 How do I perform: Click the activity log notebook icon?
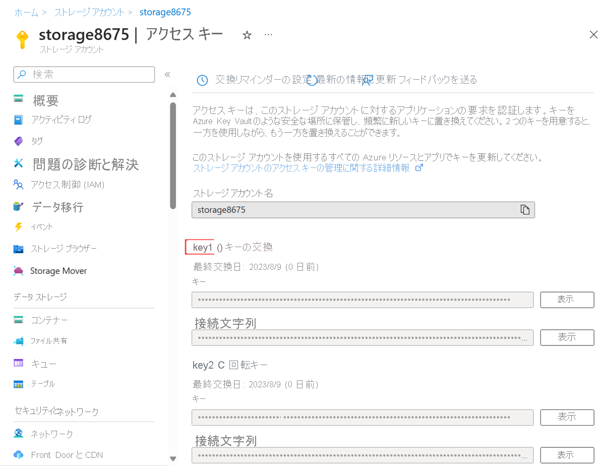click(19, 120)
